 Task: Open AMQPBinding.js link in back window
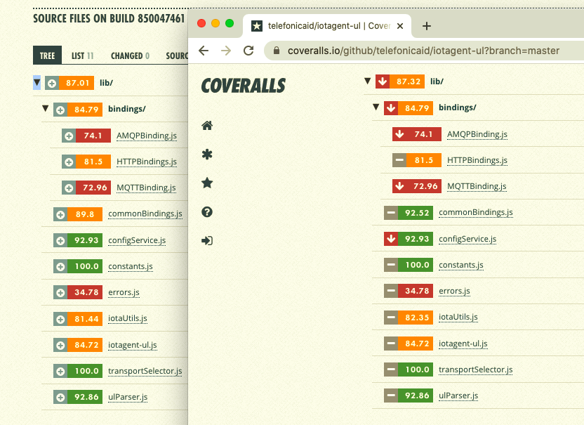147,136
